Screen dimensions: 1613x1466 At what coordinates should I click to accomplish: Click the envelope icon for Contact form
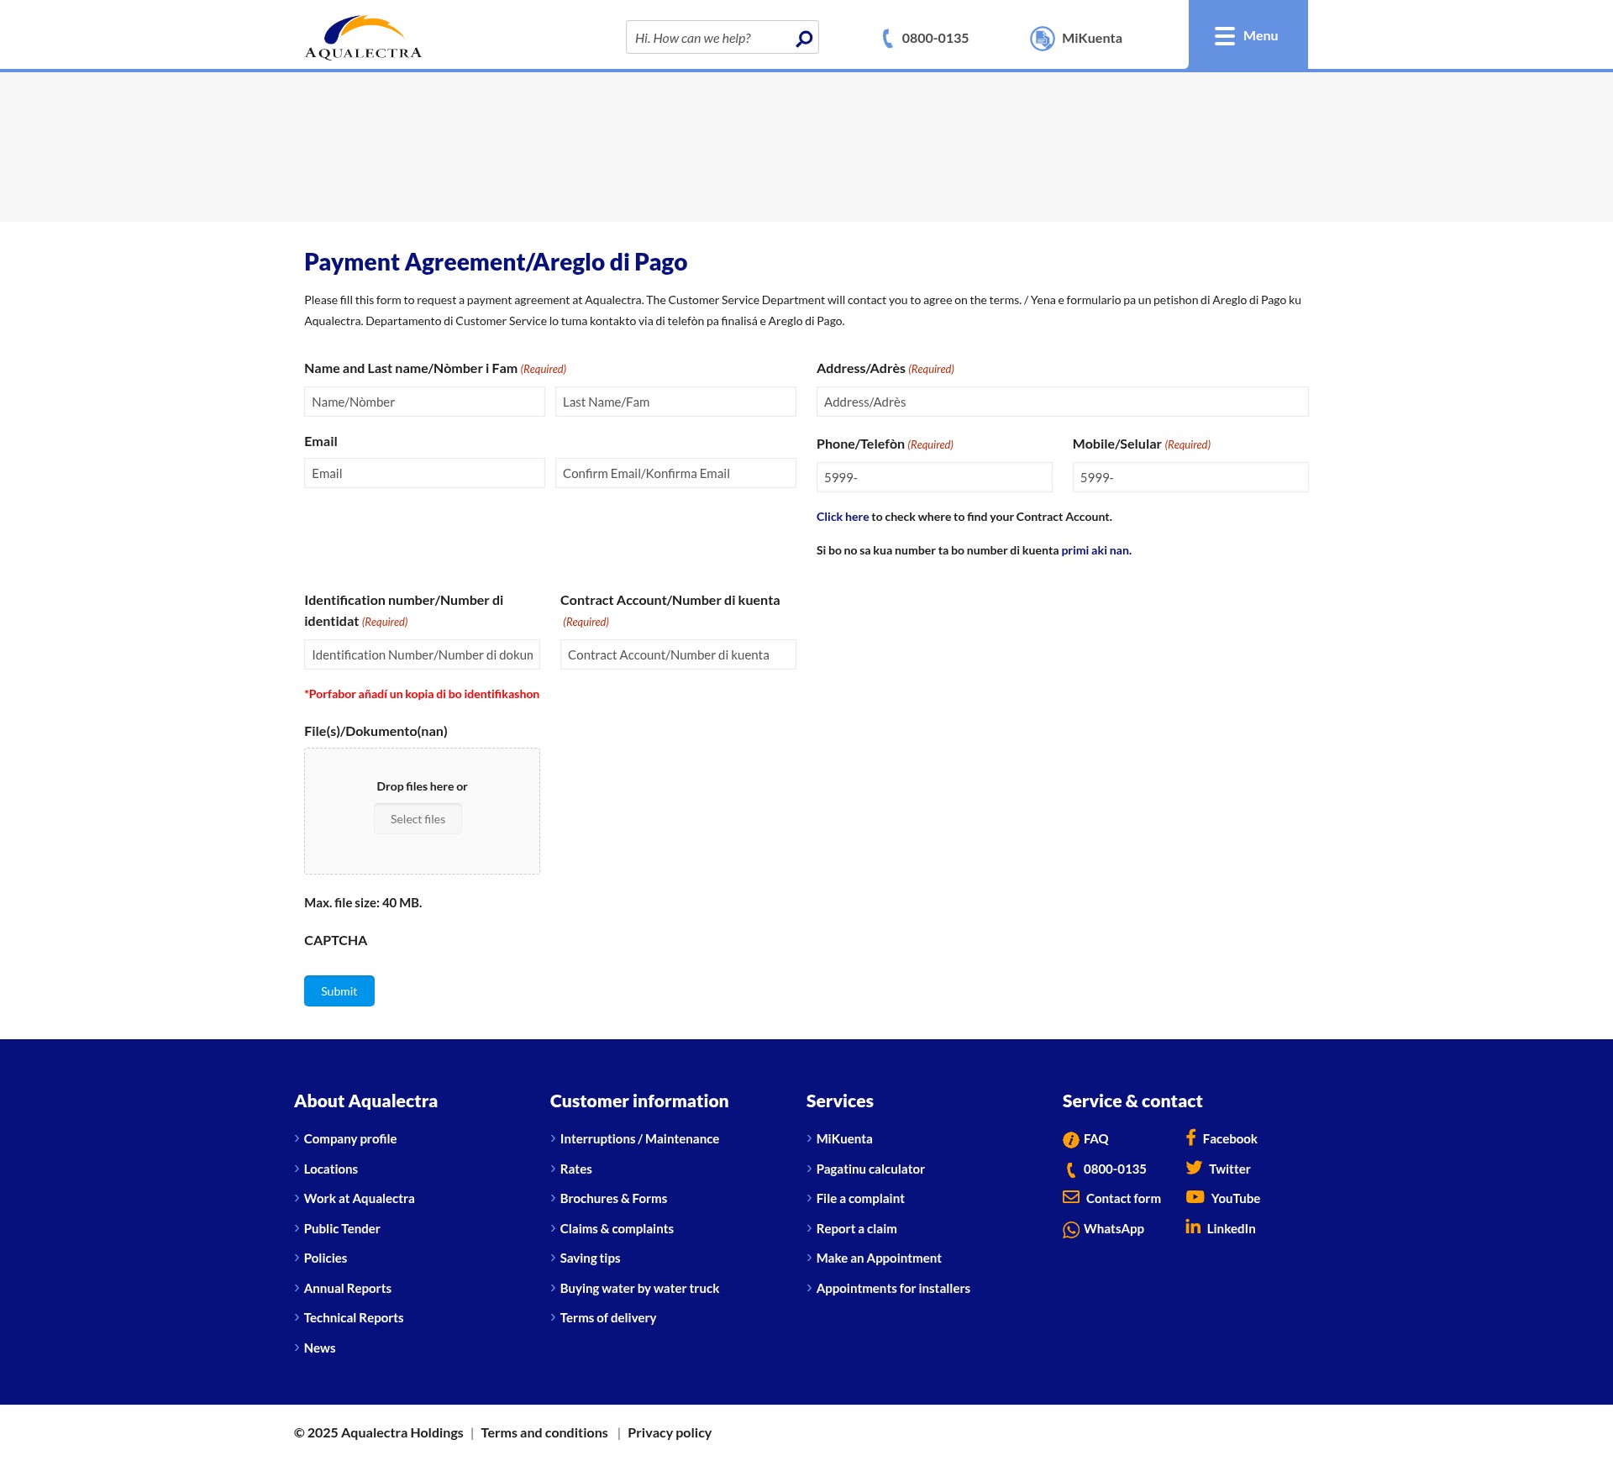click(x=1071, y=1197)
